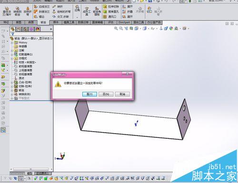Select the Base Flange/Tab (基体法兰/薄片) tool

click(7, 11)
